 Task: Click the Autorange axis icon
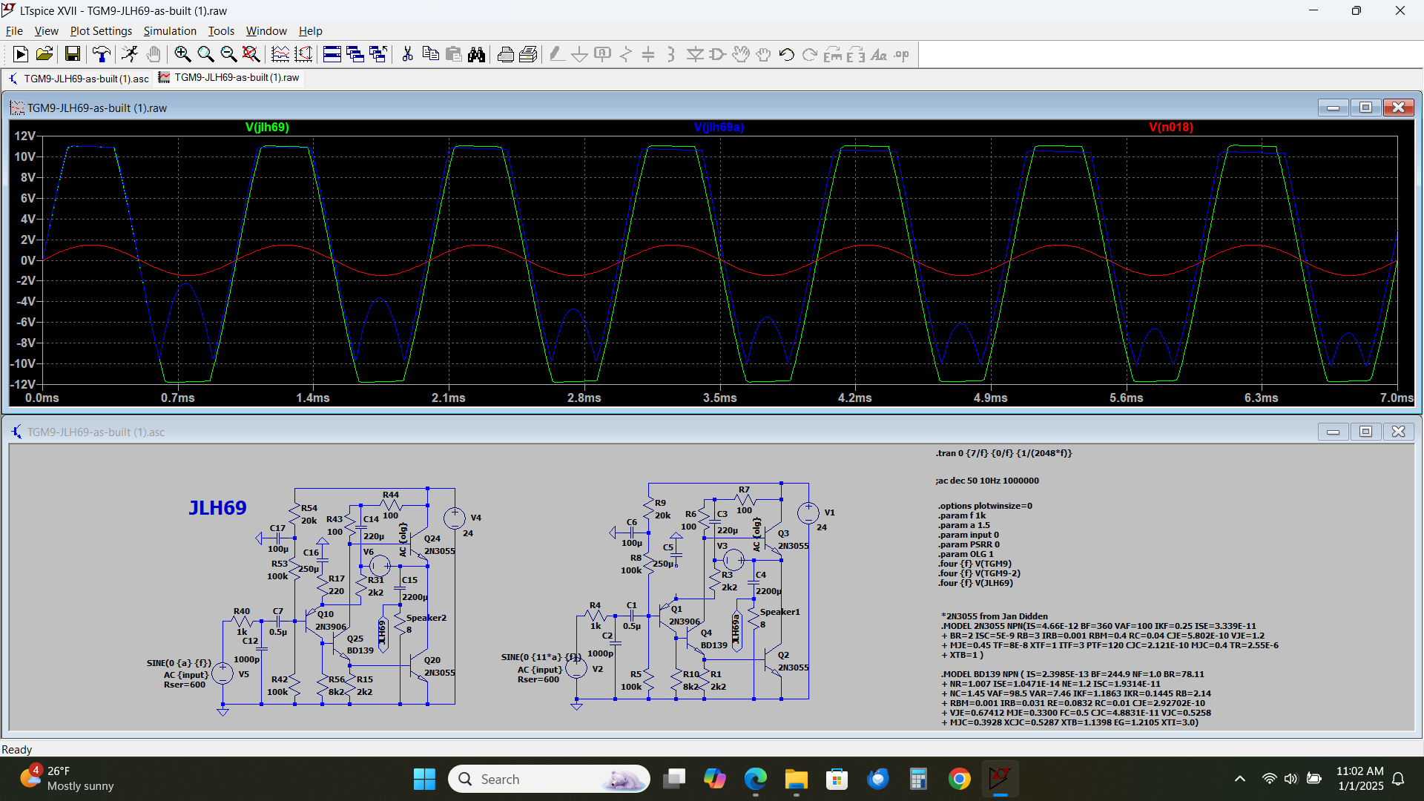point(303,54)
